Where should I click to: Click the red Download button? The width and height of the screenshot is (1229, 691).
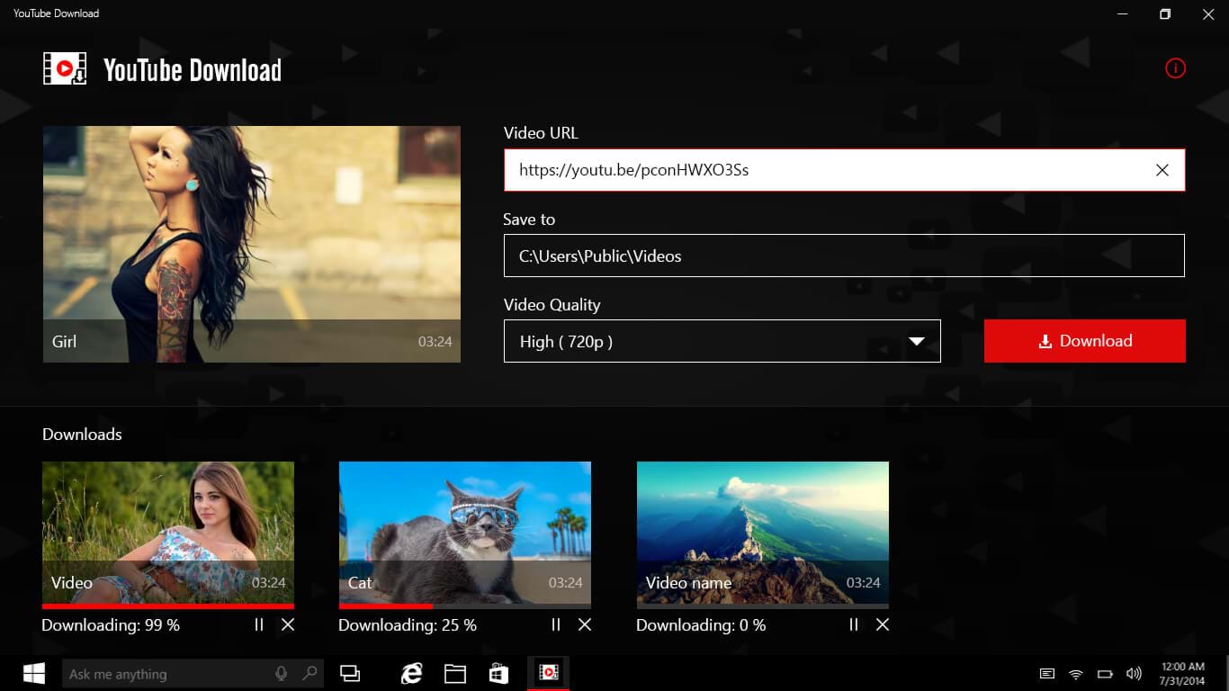(x=1084, y=341)
